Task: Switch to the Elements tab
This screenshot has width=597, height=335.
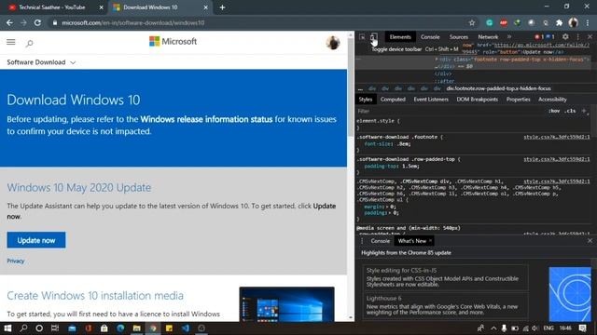Action: pos(400,37)
